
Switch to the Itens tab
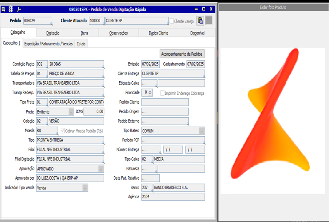(x=84, y=33)
